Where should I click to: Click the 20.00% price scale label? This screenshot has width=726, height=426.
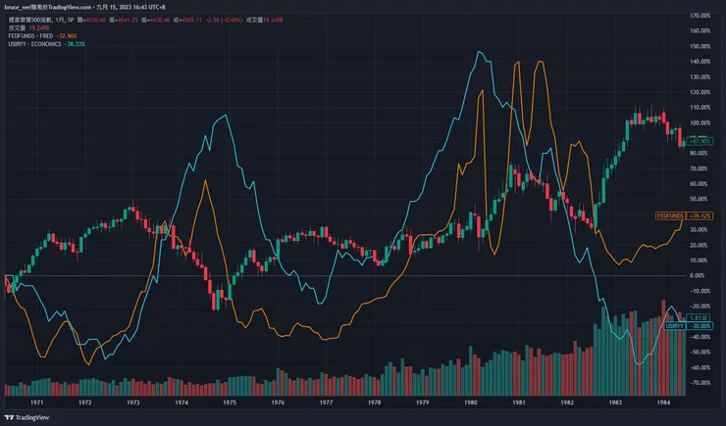[700, 245]
